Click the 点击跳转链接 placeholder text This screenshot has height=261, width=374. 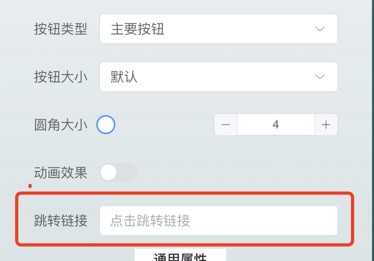pos(150,221)
